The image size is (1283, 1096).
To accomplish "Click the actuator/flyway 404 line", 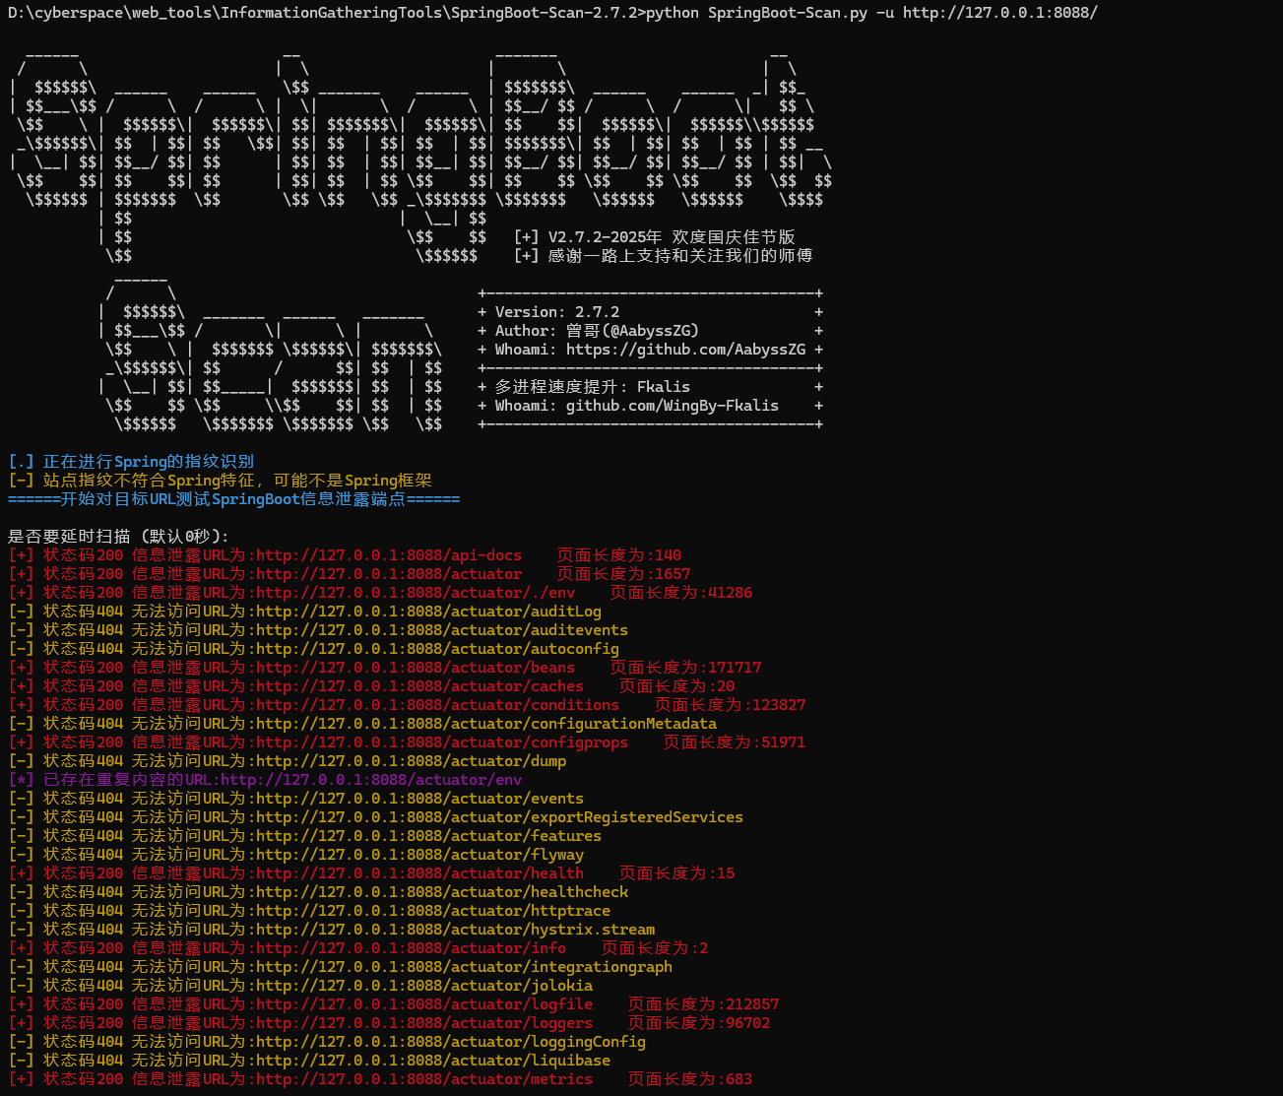I will pos(295,855).
